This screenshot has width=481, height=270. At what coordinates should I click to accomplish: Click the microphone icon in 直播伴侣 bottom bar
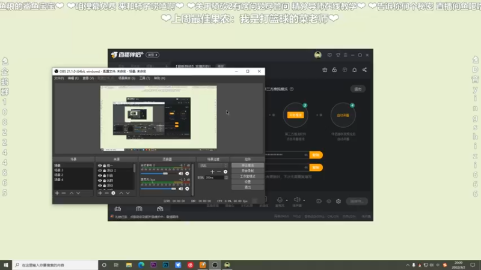point(280,200)
